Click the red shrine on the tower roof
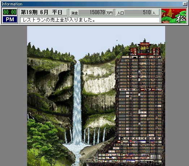Screen dimensions: 189x166 145,48
